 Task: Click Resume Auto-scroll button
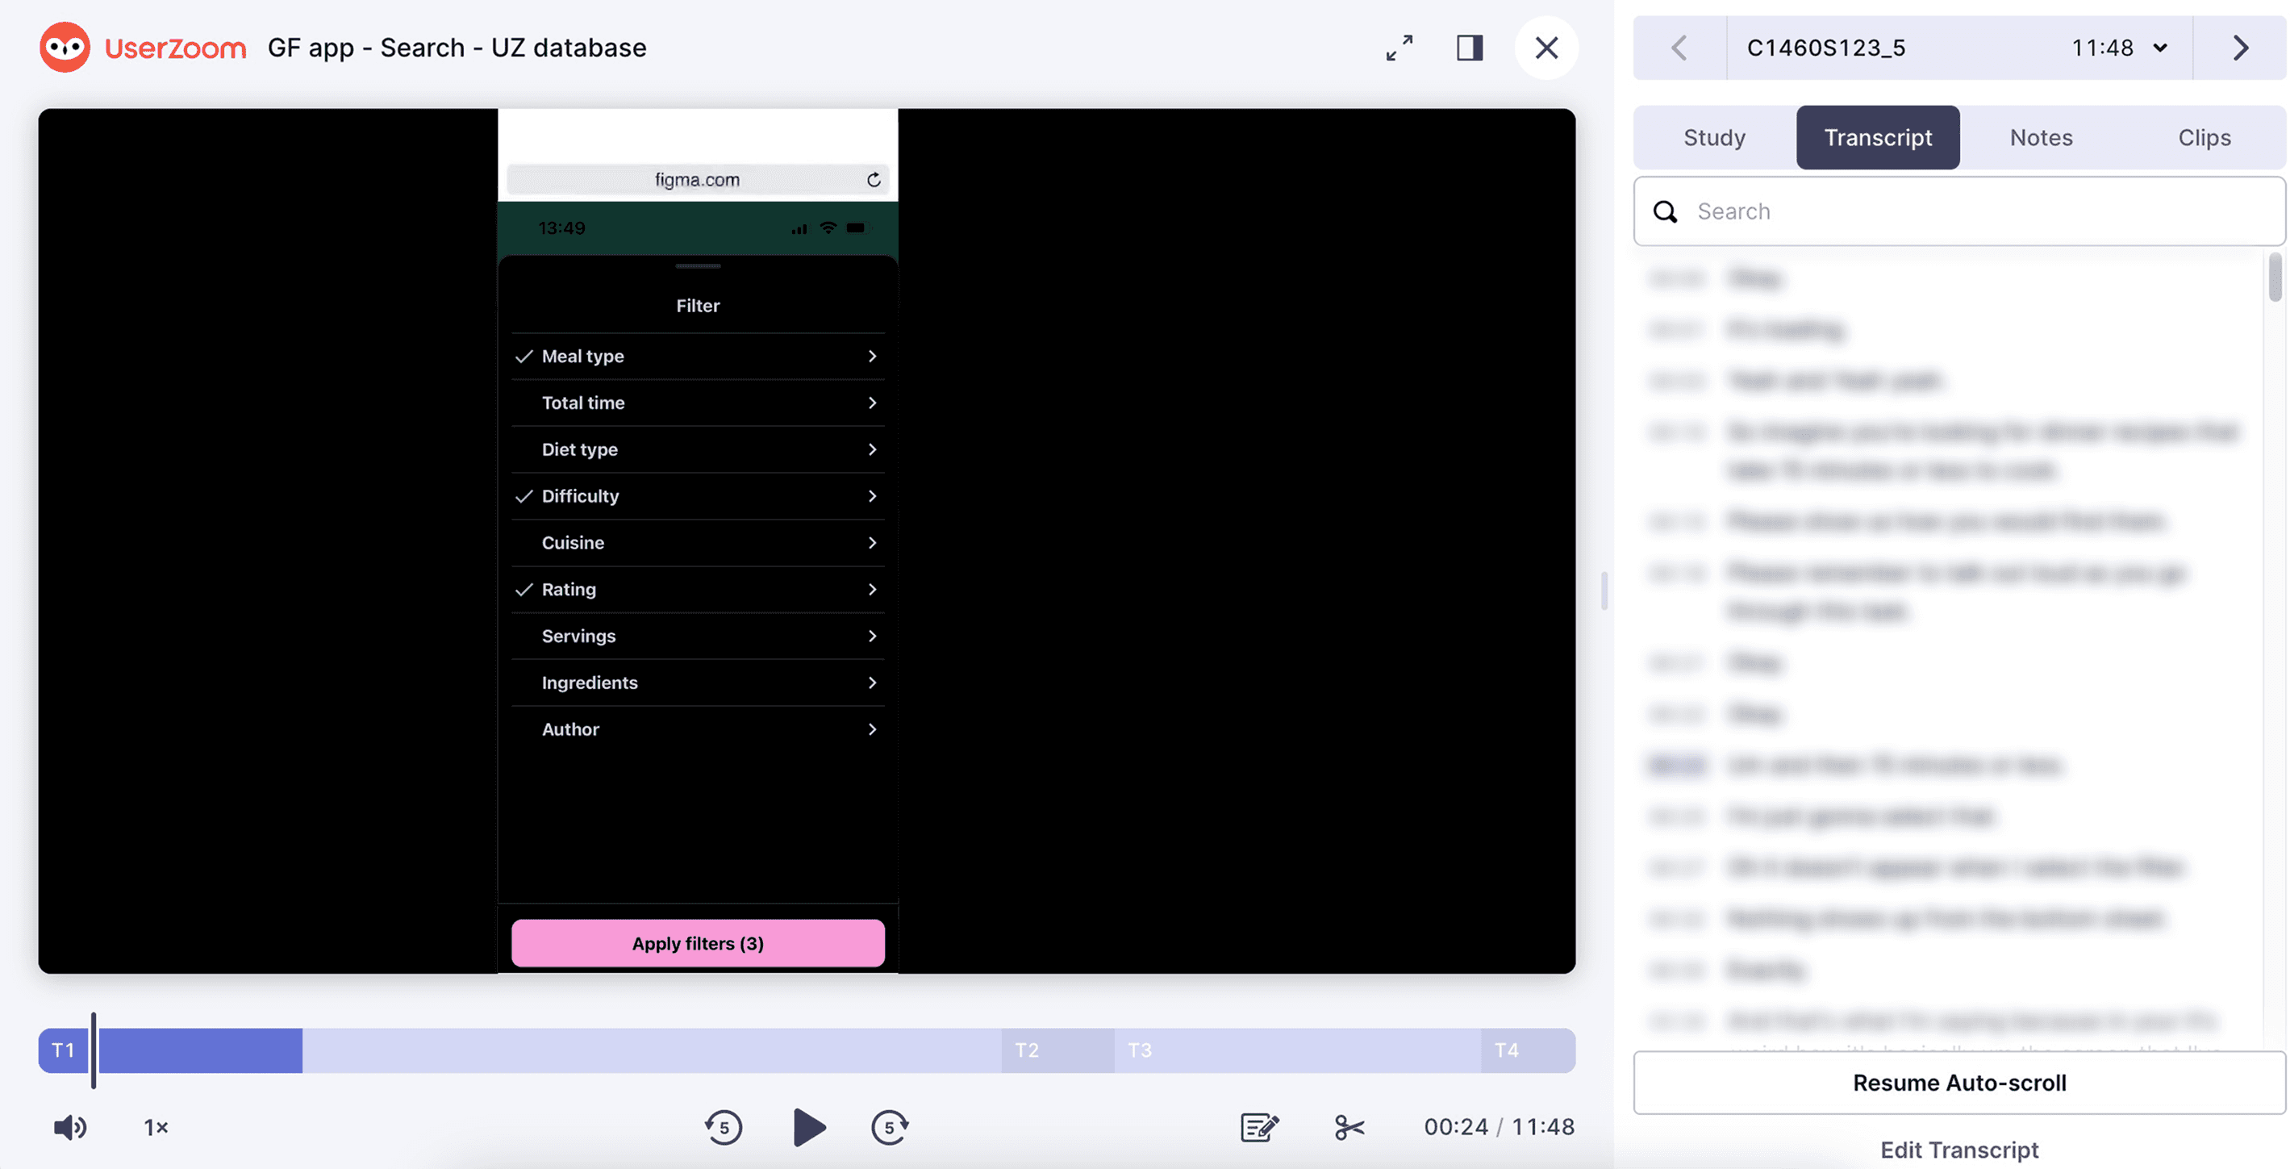point(1958,1083)
